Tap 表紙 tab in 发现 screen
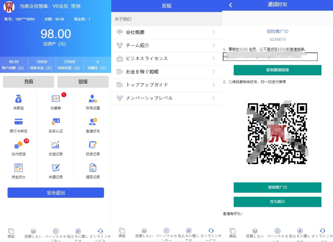Viewport: 333px width, 242px height. coord(122,233)
